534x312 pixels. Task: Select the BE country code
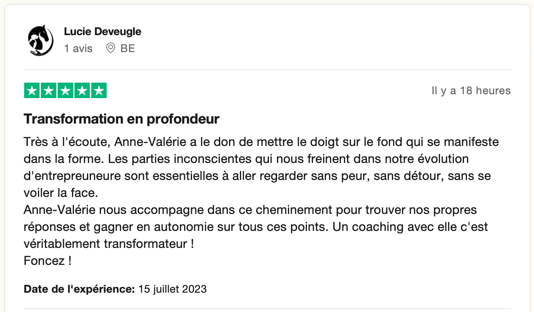coord(128,49)
